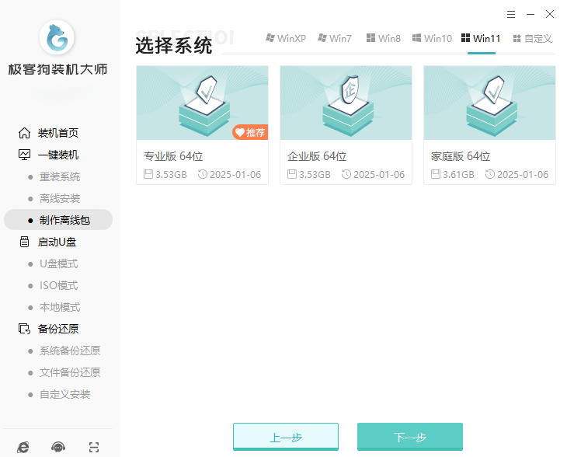Open 本地模式 in the sidebar
The height and width of the screenshot is (457, 567).
[x=60, y=307]
